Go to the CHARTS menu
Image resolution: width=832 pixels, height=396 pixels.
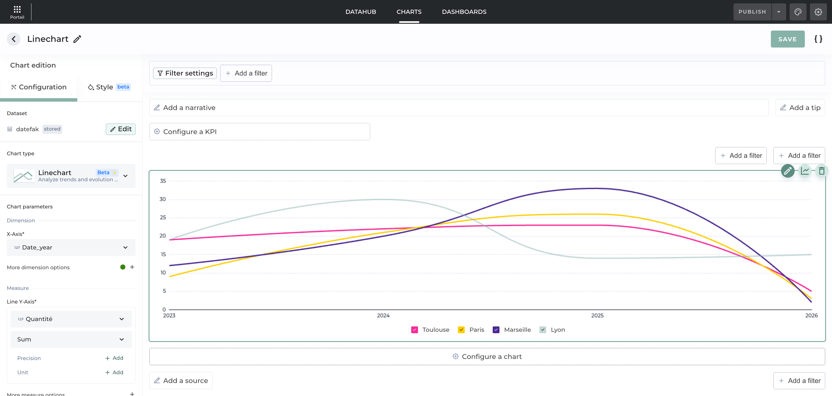(x=409, y=12)
